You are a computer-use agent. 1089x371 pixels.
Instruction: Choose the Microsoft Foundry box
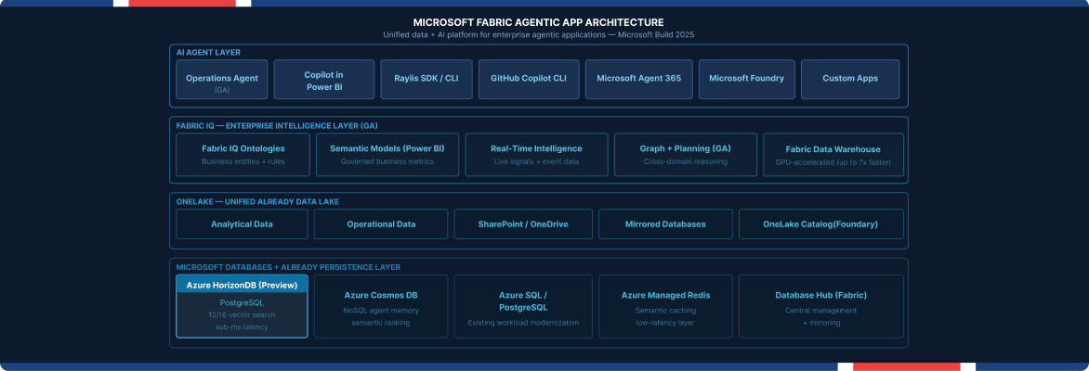[x=747, y=79]
